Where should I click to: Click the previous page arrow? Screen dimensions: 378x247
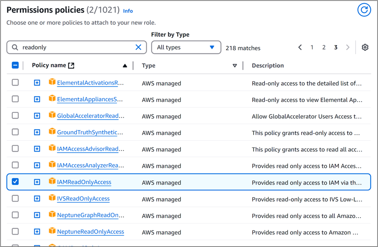[300, 47]
